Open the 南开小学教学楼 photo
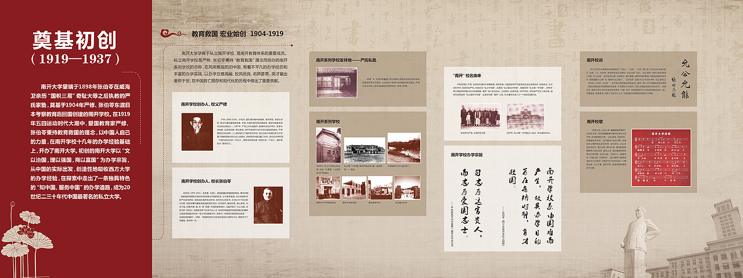Viewport: 743px width, 278px height. pyautogui.click(x=354, y=188)
